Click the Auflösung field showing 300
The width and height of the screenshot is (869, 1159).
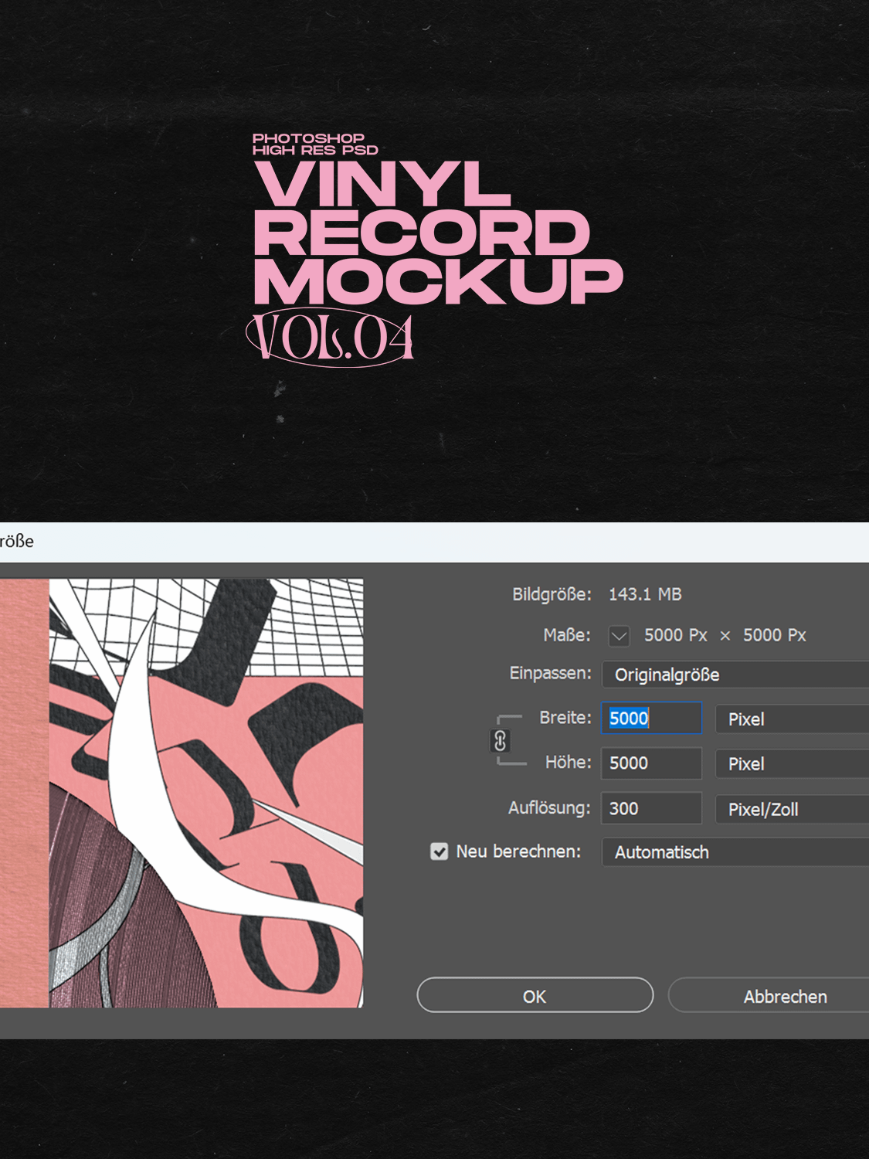point(652,808)
